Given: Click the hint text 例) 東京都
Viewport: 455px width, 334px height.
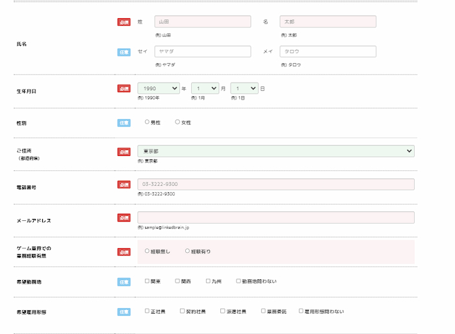Looking at the screenshot, I should [x=148, y=161].
